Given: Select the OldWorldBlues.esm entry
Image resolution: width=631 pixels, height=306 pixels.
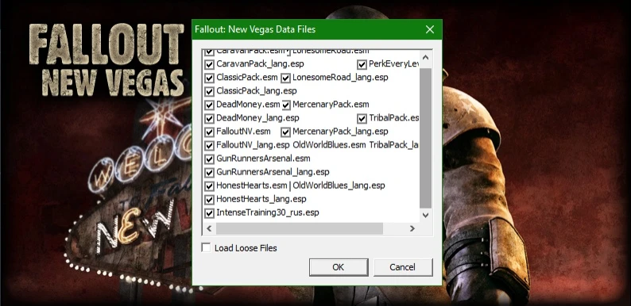Looking at the screenshot, I should pyautogui.click(x=329, y=144).
